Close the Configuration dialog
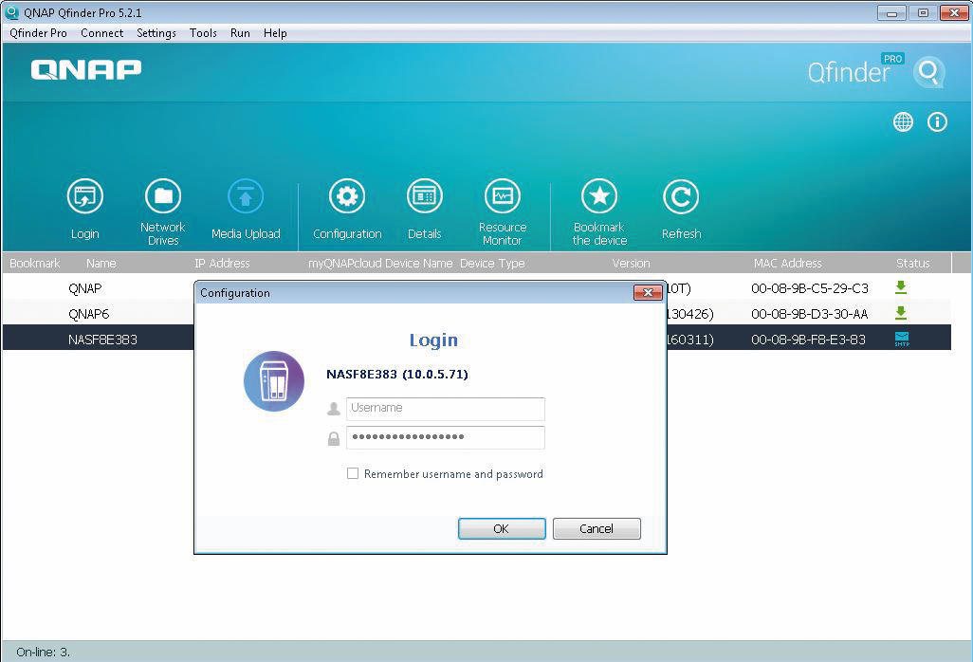The image size is (973, 662). (647, 292)
